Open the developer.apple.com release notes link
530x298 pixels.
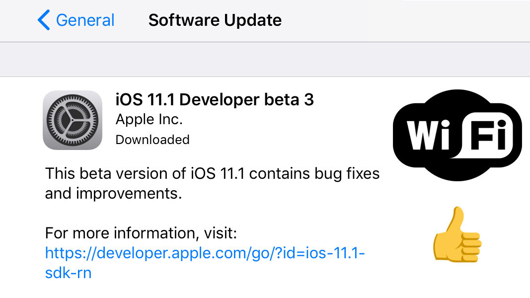[205, 254]
